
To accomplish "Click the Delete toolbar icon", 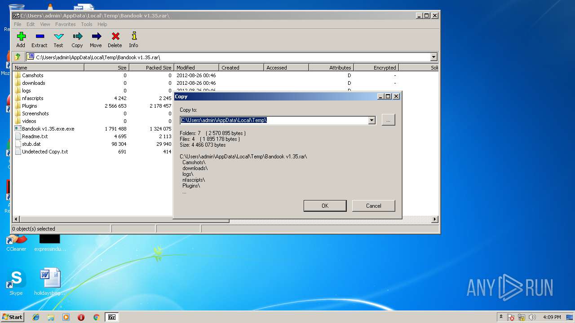I will (x=115, y=37).
